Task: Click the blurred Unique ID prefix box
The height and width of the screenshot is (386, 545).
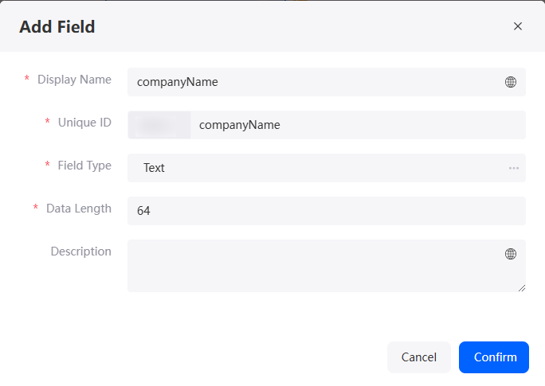Action: coord(159,125)
